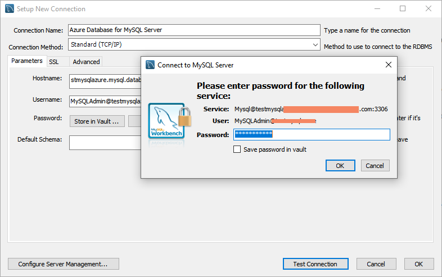Select the Parameters tab
Screen dimensions: 442x277
(x=27, y=61)
